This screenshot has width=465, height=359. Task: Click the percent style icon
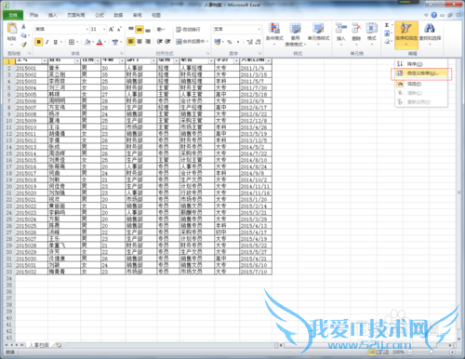point(230,42)
